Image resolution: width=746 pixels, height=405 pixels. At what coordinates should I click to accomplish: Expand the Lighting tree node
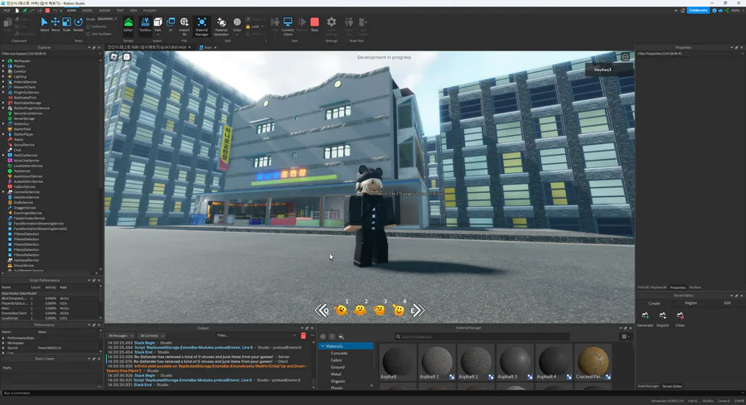(x=3, y=76)
